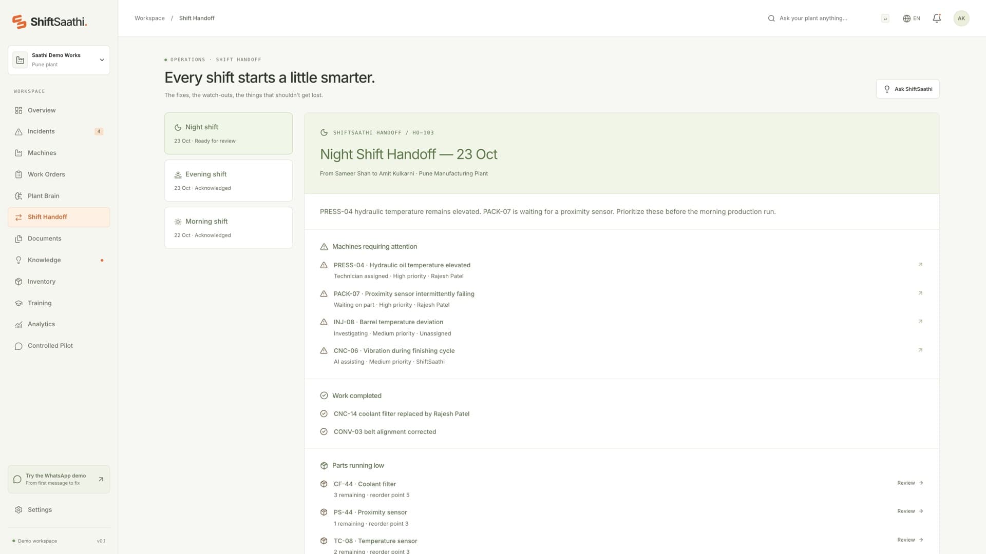Click the Settings gear icon
Image resolution: width=986 pixels, height=554 pixels.
tap(18, 510)
